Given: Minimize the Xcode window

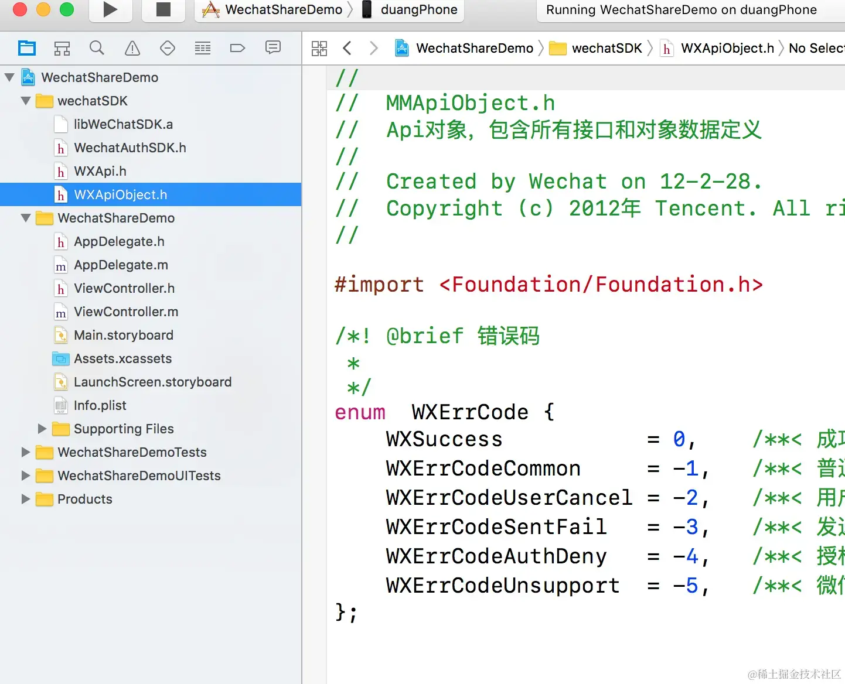Looking at the screenshot, I should (43, 9).
